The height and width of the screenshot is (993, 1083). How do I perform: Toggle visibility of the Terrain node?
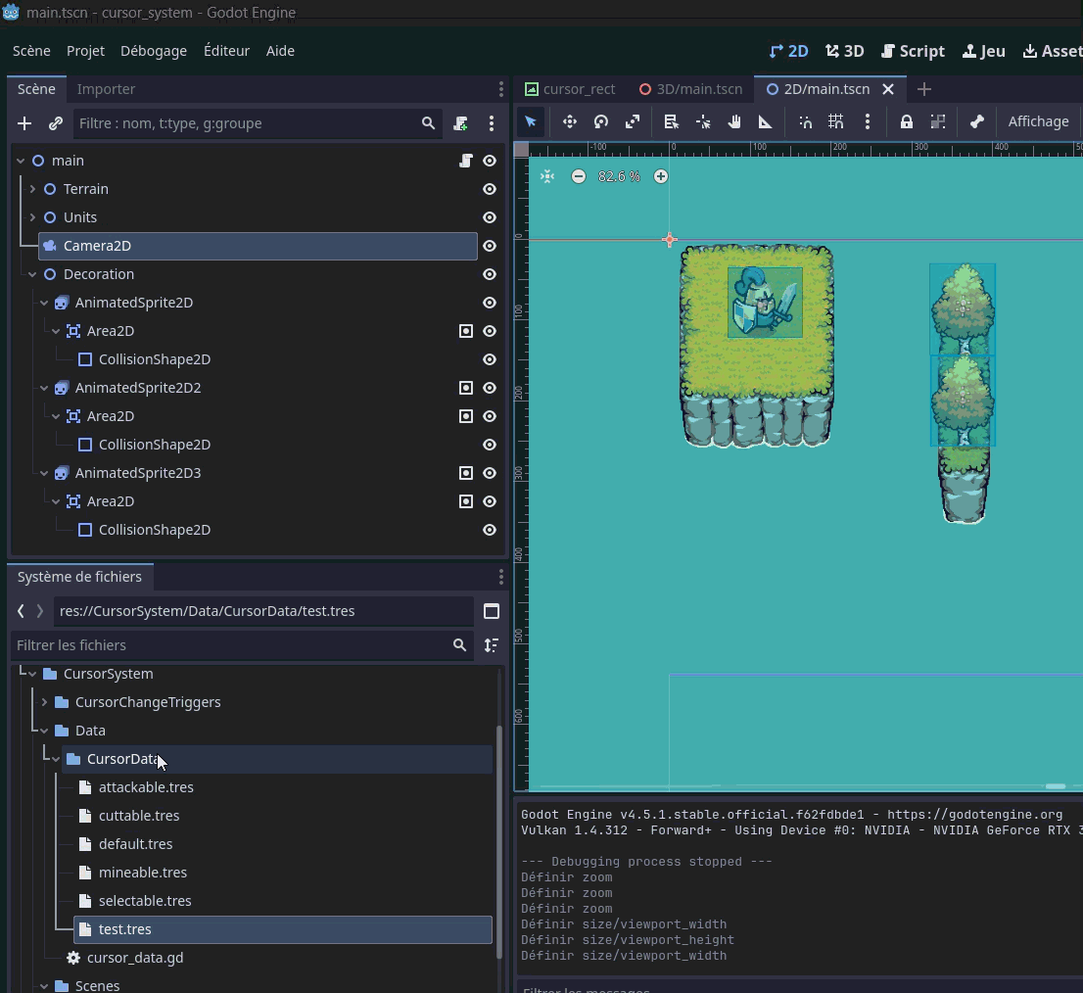tap(490, 189)
